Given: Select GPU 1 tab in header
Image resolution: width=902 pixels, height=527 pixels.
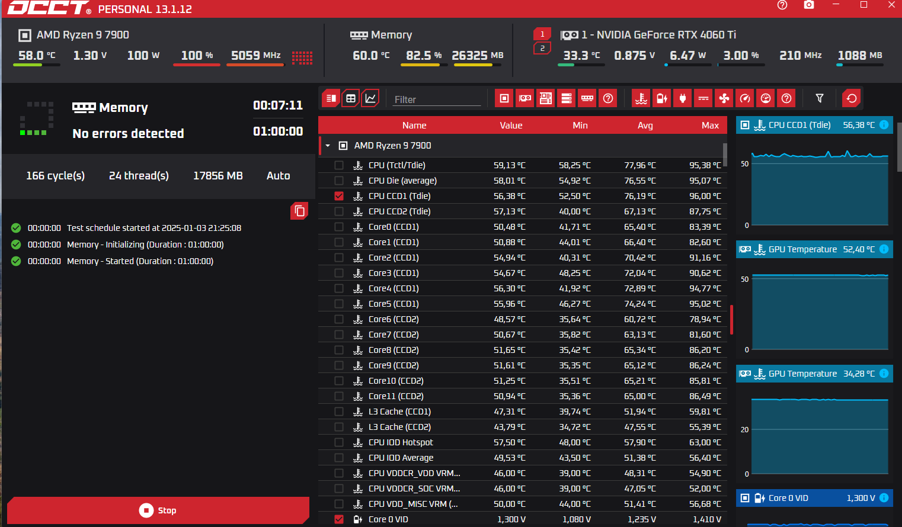Looking at the screenshot, I should pyautogui.click(x=542, y=34).
